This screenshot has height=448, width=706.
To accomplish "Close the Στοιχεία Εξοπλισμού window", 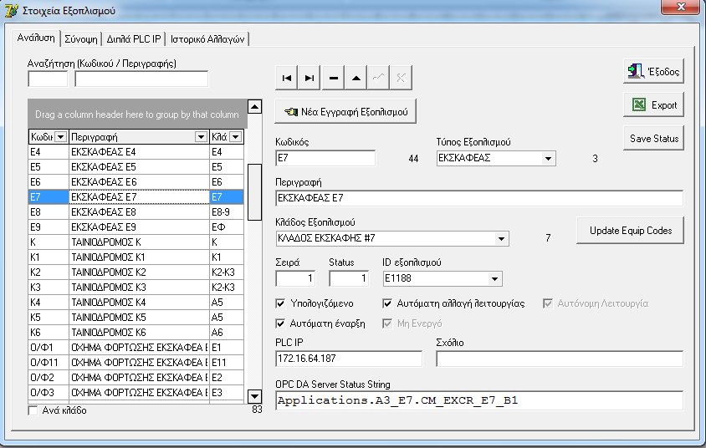I will tap(680, 7).
